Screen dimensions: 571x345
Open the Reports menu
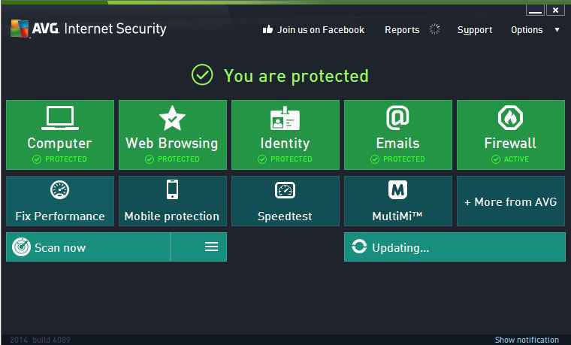coord(402,30)
